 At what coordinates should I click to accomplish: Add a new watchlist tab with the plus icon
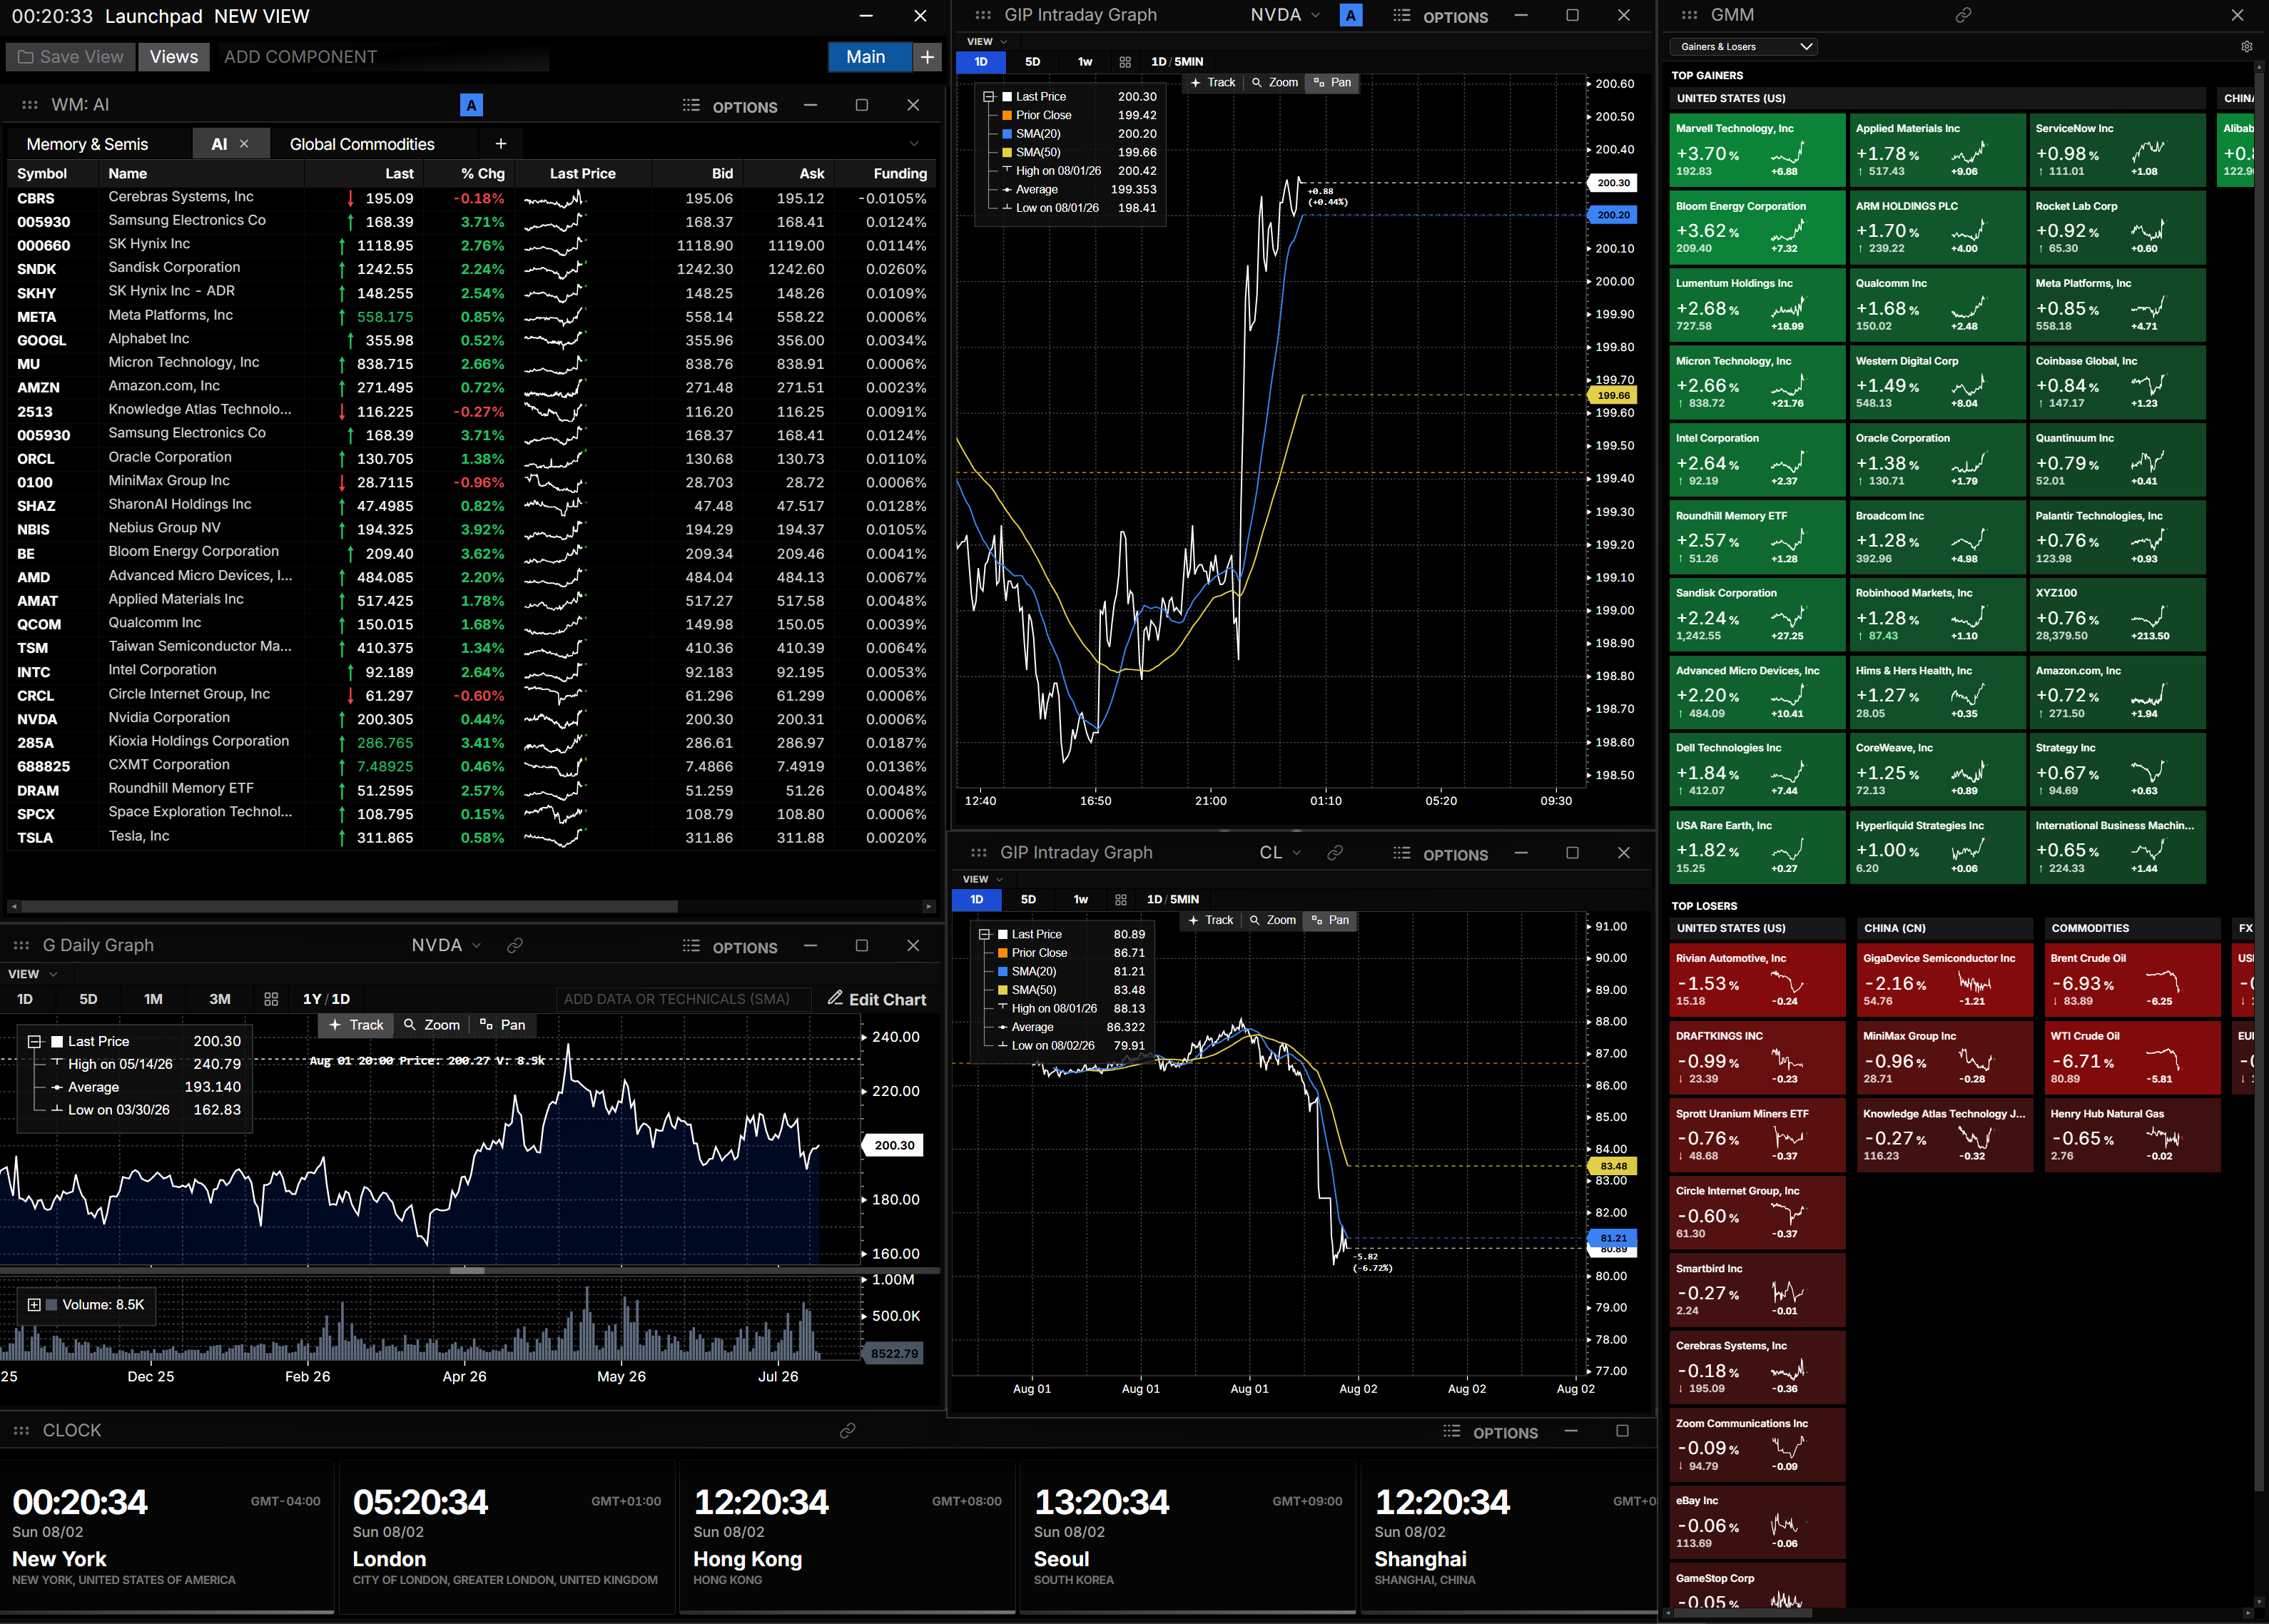[x=501, y=144]
